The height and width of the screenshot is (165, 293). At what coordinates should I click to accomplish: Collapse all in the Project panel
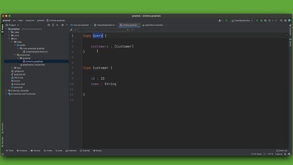(57, 25)
